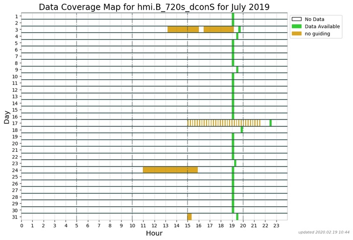Click the green Data Available legend swatch
Screen dimensions: 353x240
(x=297, y=26)
